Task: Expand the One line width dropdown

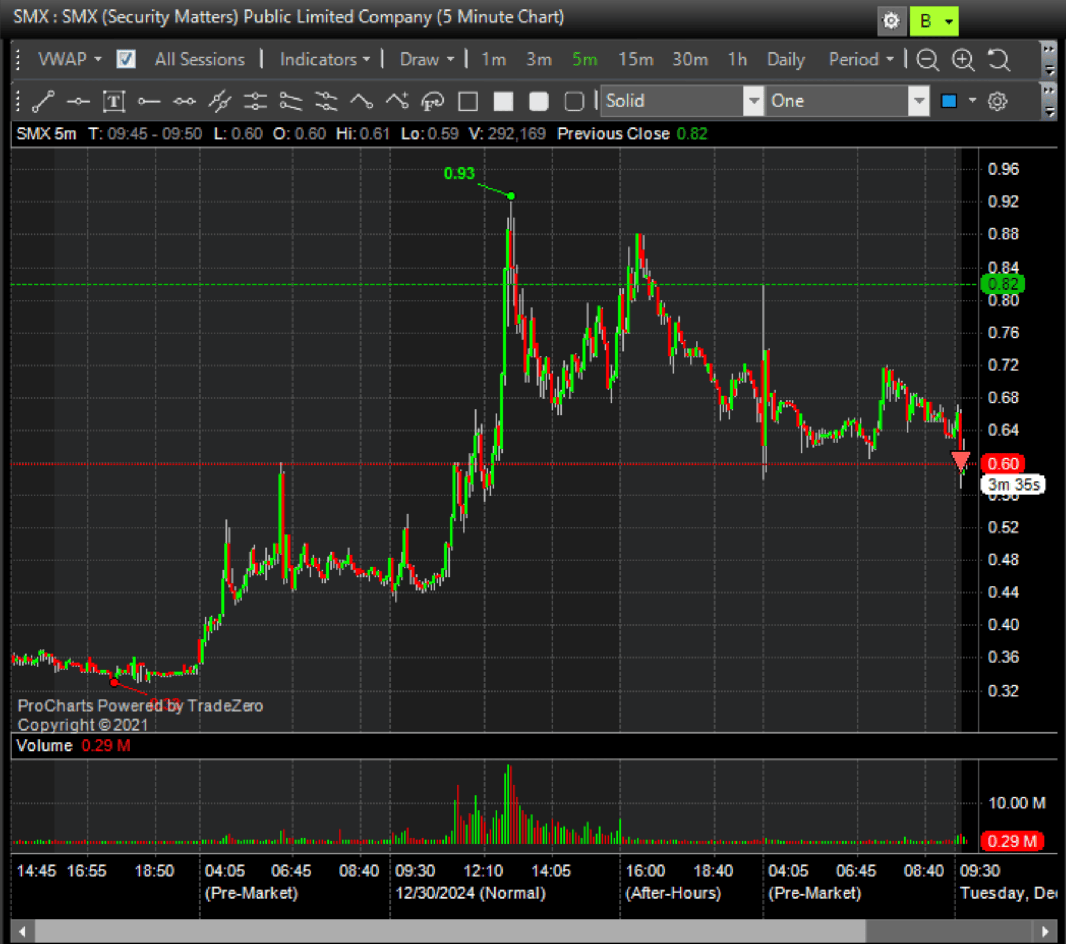Action: tap(918, 101)
